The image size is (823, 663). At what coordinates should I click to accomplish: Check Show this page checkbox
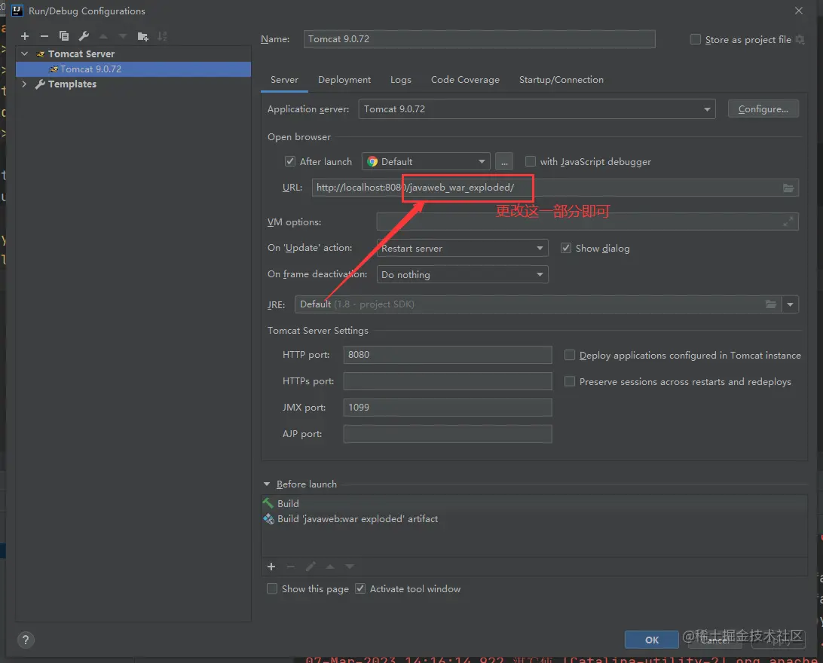(272, 588)
